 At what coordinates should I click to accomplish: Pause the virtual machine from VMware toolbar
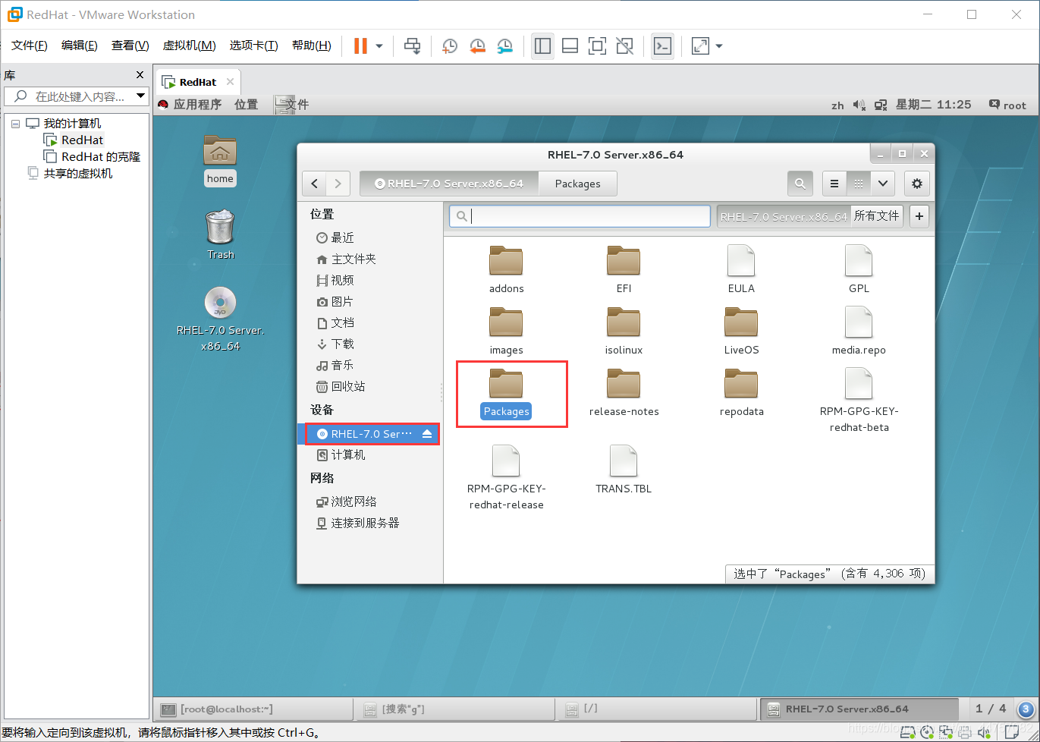(x=360, y=46)
